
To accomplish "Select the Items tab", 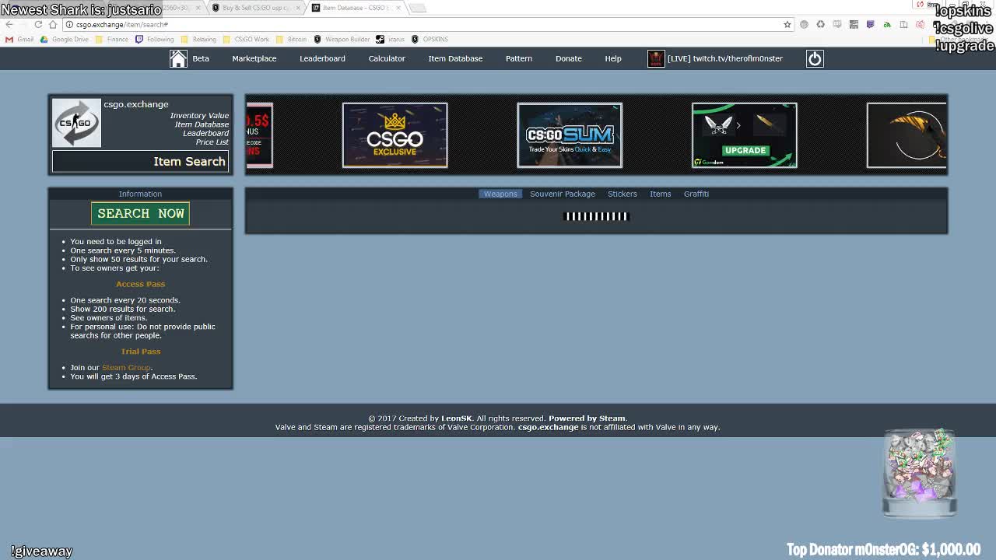I will pos(660,194).
